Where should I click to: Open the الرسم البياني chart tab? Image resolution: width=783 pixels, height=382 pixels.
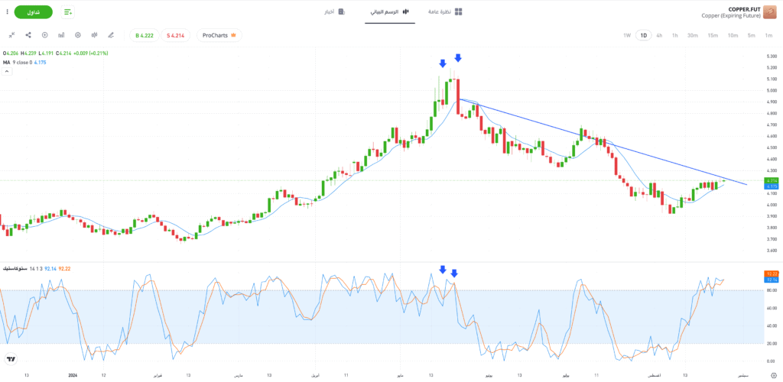coord(390,11)
